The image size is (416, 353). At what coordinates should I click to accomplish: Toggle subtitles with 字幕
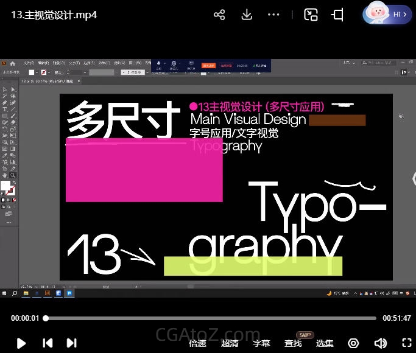coord(261,343)
